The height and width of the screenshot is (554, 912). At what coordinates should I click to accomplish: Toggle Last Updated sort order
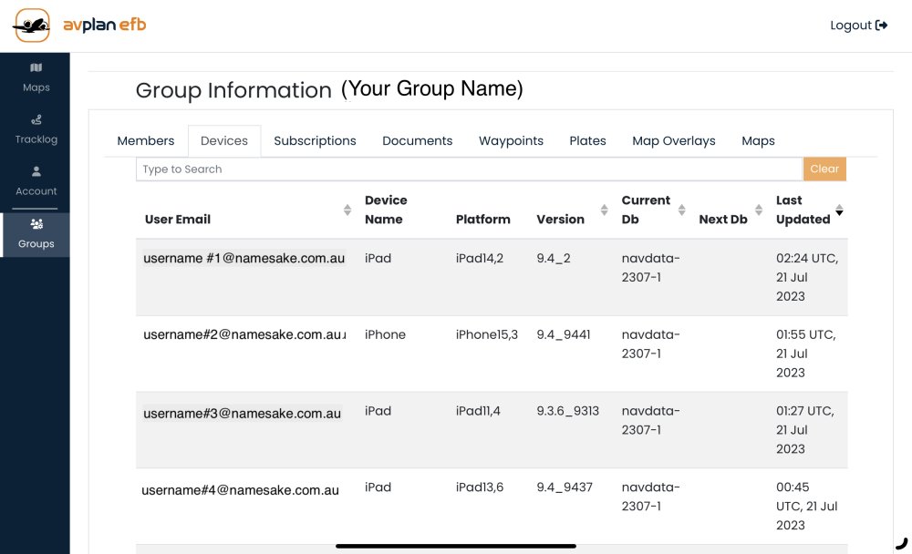click(x=839, y=210)
